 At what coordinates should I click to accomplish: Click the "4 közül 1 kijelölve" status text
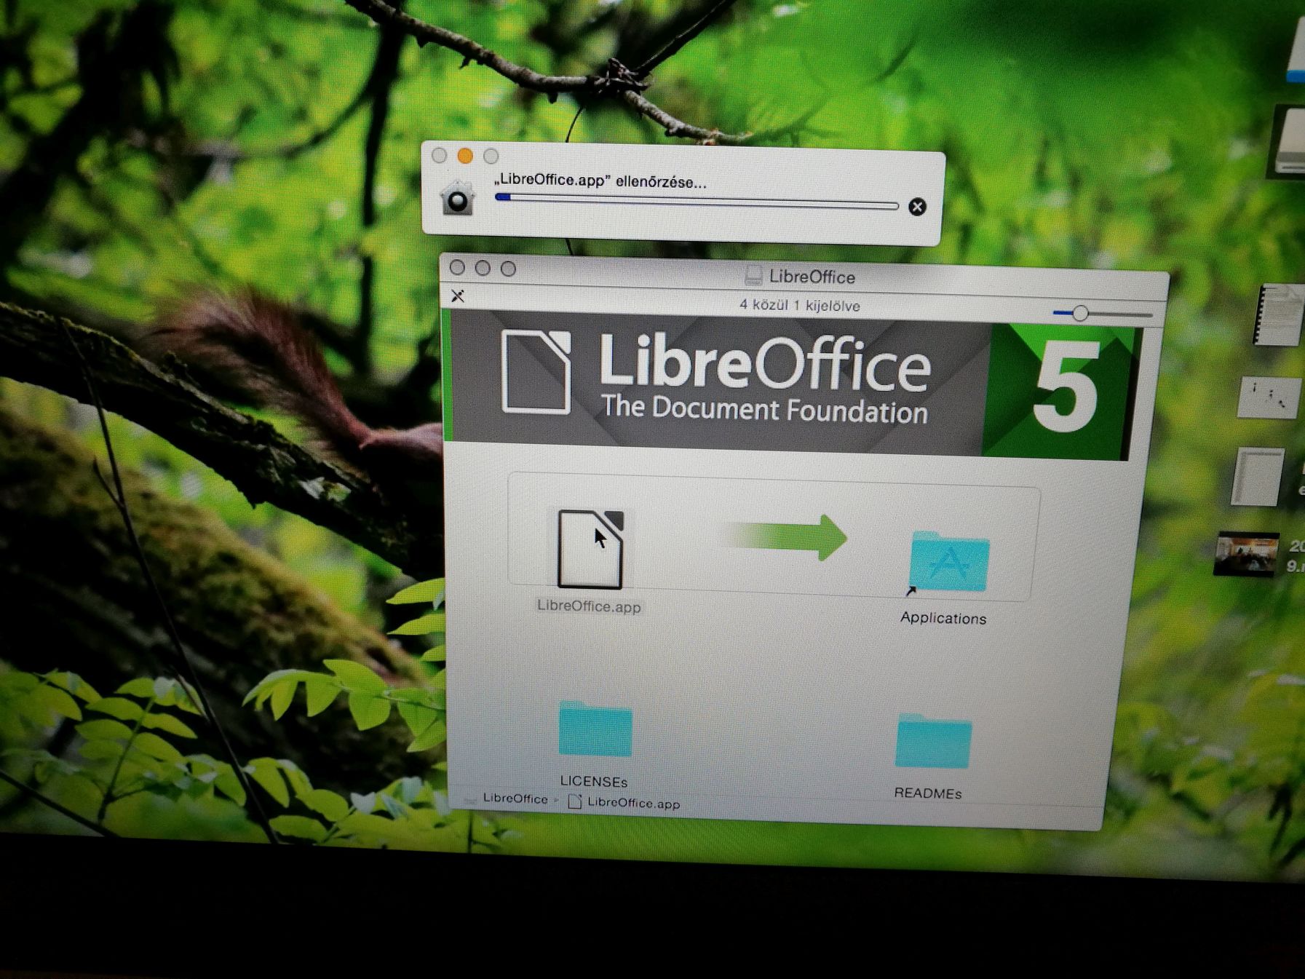(800, 305)
